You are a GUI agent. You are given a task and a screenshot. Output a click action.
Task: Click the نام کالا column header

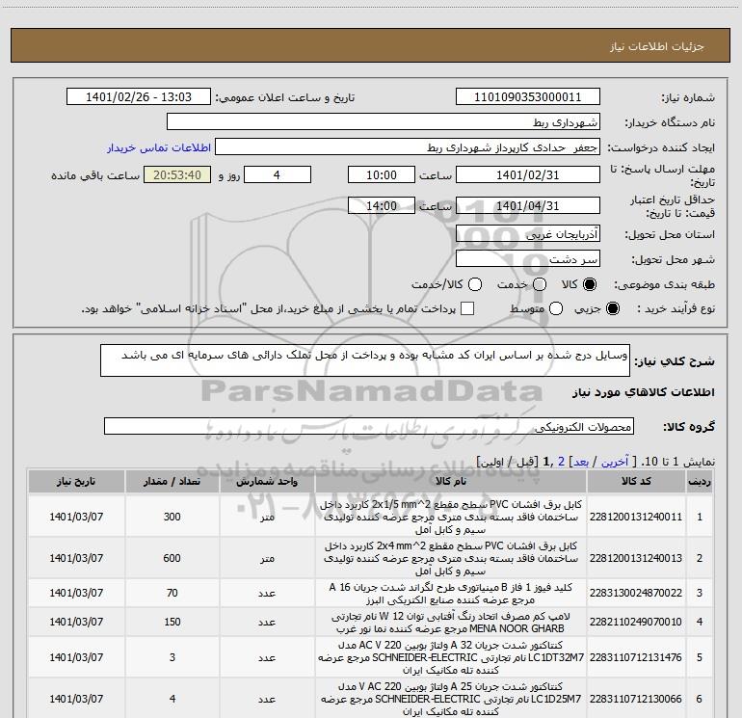point(451,481)
